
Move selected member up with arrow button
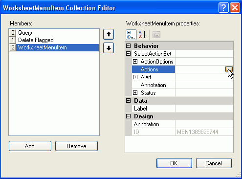(x=109, y=34)
